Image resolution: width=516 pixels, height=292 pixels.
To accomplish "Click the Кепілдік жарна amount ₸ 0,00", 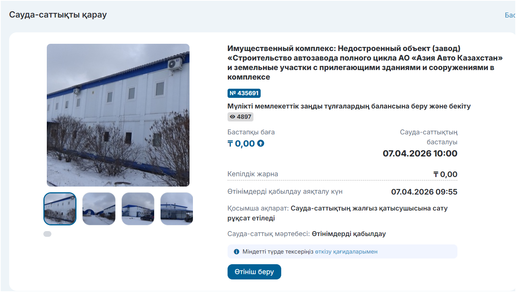I will pos(445,174).
